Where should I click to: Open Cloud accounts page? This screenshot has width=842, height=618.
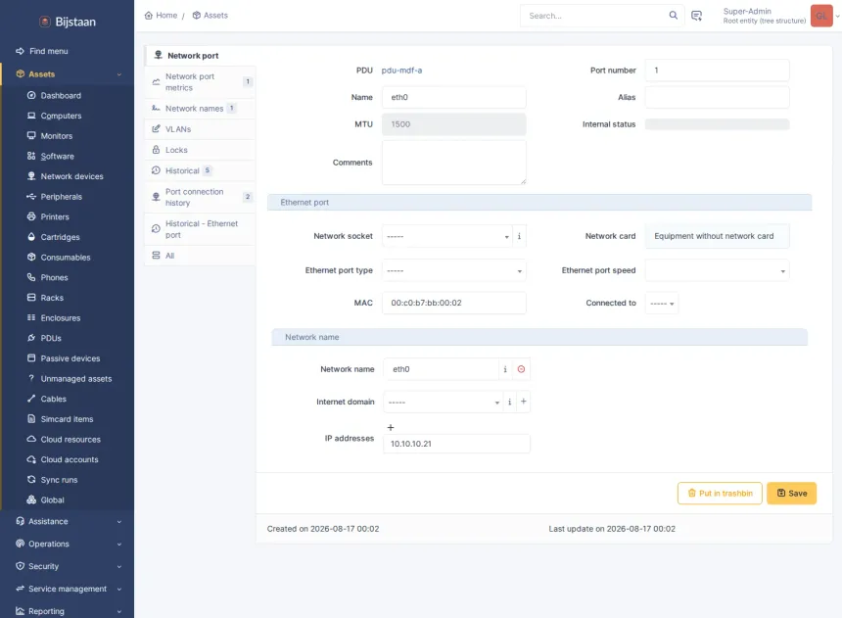(x=70, y=459)
